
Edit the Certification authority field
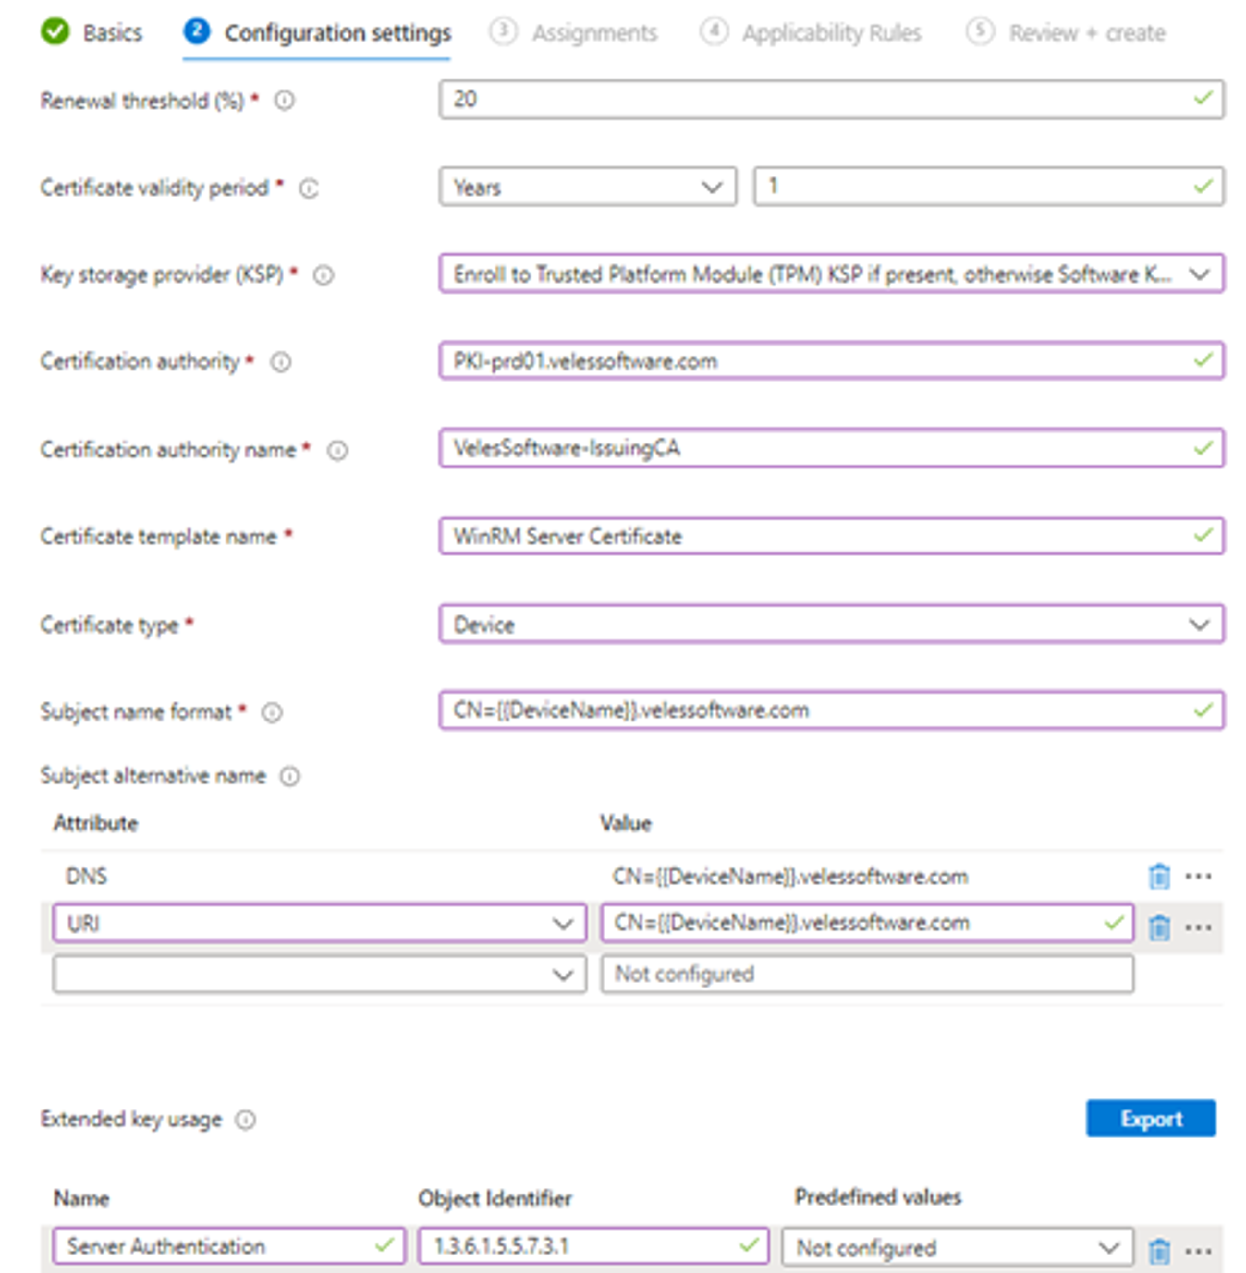[x=831, y=360]
